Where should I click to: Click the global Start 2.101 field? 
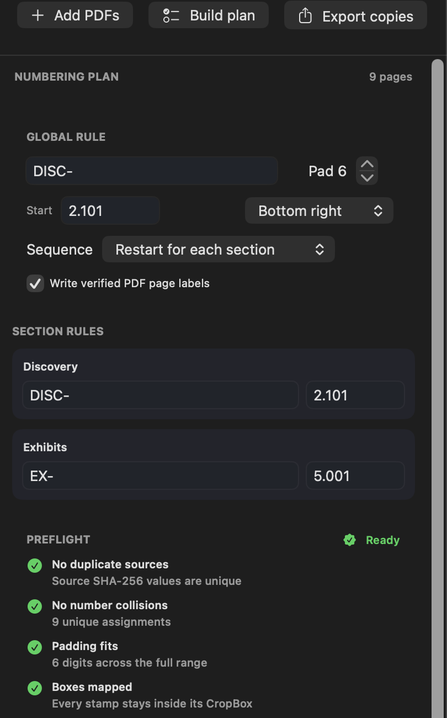[x=110, y=210]
